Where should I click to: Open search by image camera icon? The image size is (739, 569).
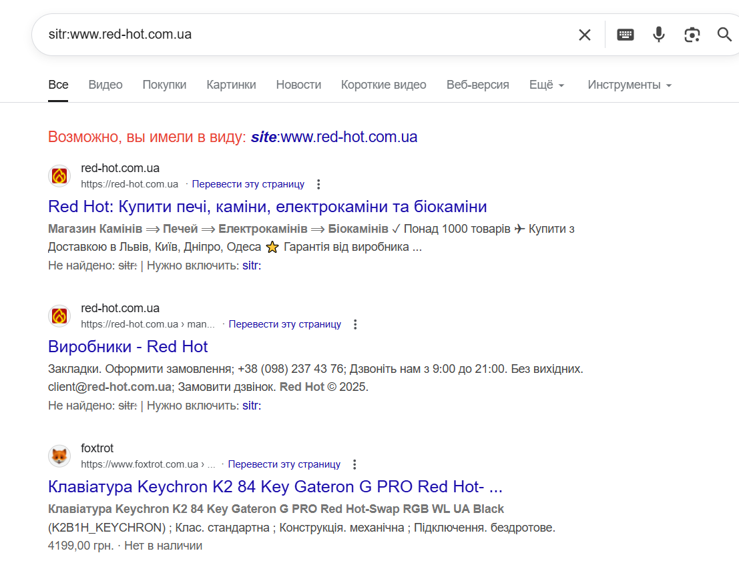tap(692, 35)
